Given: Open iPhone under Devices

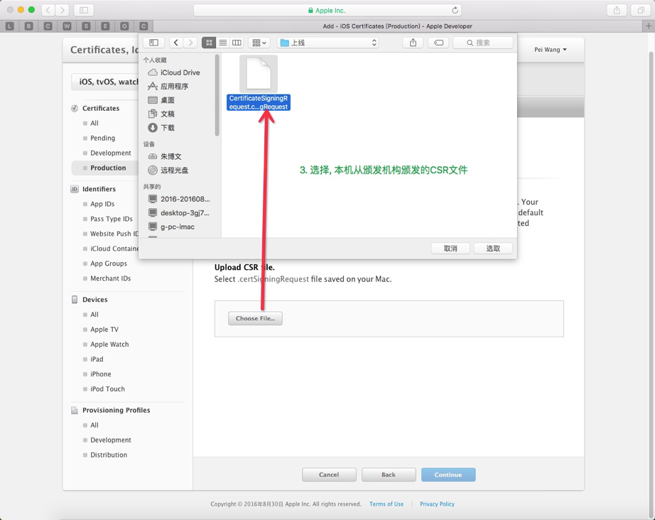Looking at the screenshot, I should click(101, 374).
